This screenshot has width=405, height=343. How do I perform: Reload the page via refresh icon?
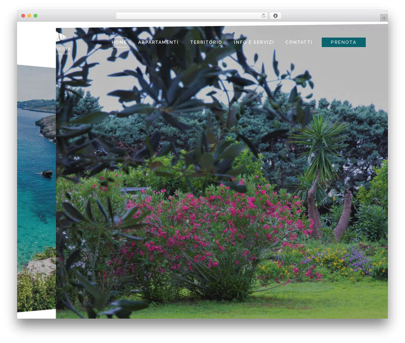click(264, 16)
